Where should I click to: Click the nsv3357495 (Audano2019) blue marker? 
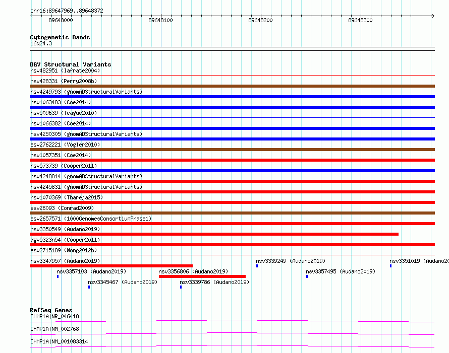coord(307,276)
